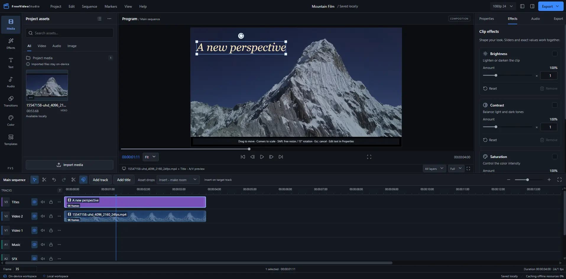Enter fullscreen preview in transport bar
This screenshot has height=279, width=566.
click(x=369, y=157)
